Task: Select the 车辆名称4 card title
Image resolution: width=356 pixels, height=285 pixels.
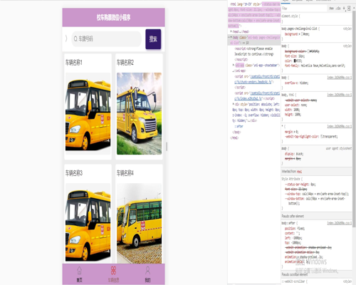Action: pos(125,173)
